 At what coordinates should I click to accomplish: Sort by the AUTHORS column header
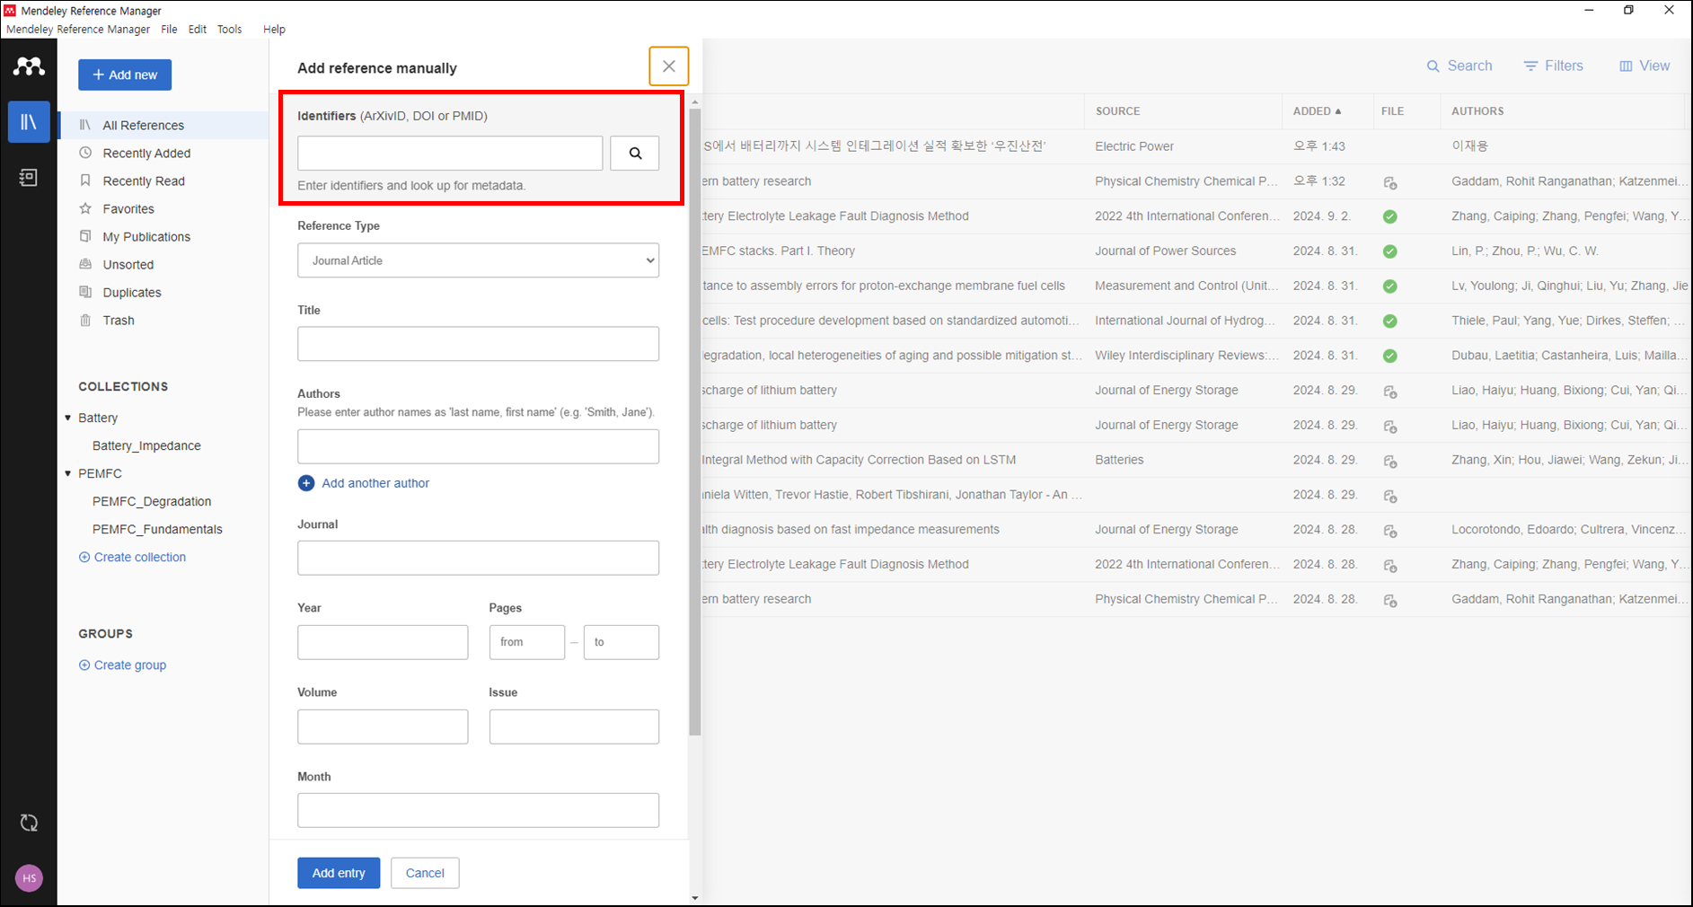[x=1477, y=111]
